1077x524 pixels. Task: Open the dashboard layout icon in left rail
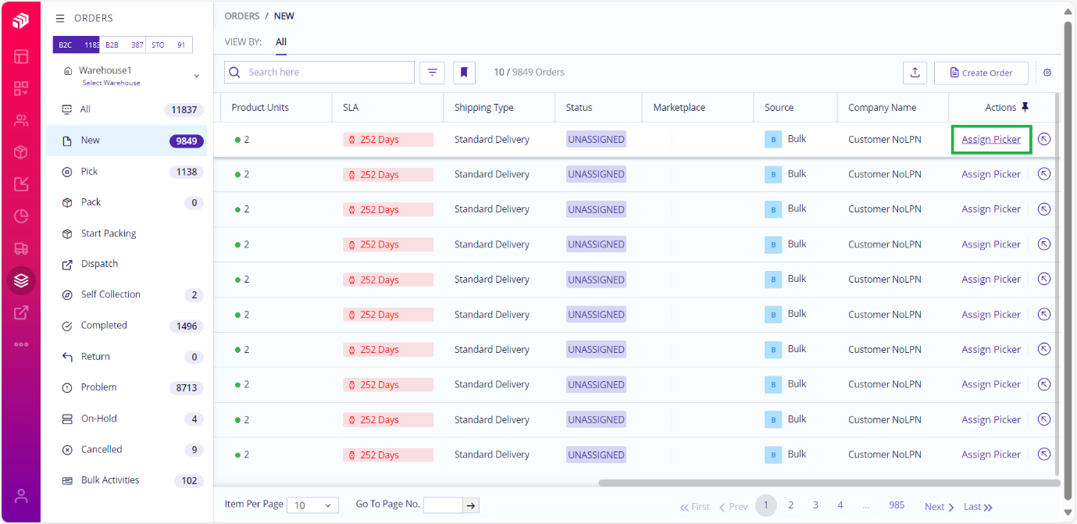[21, 56]
